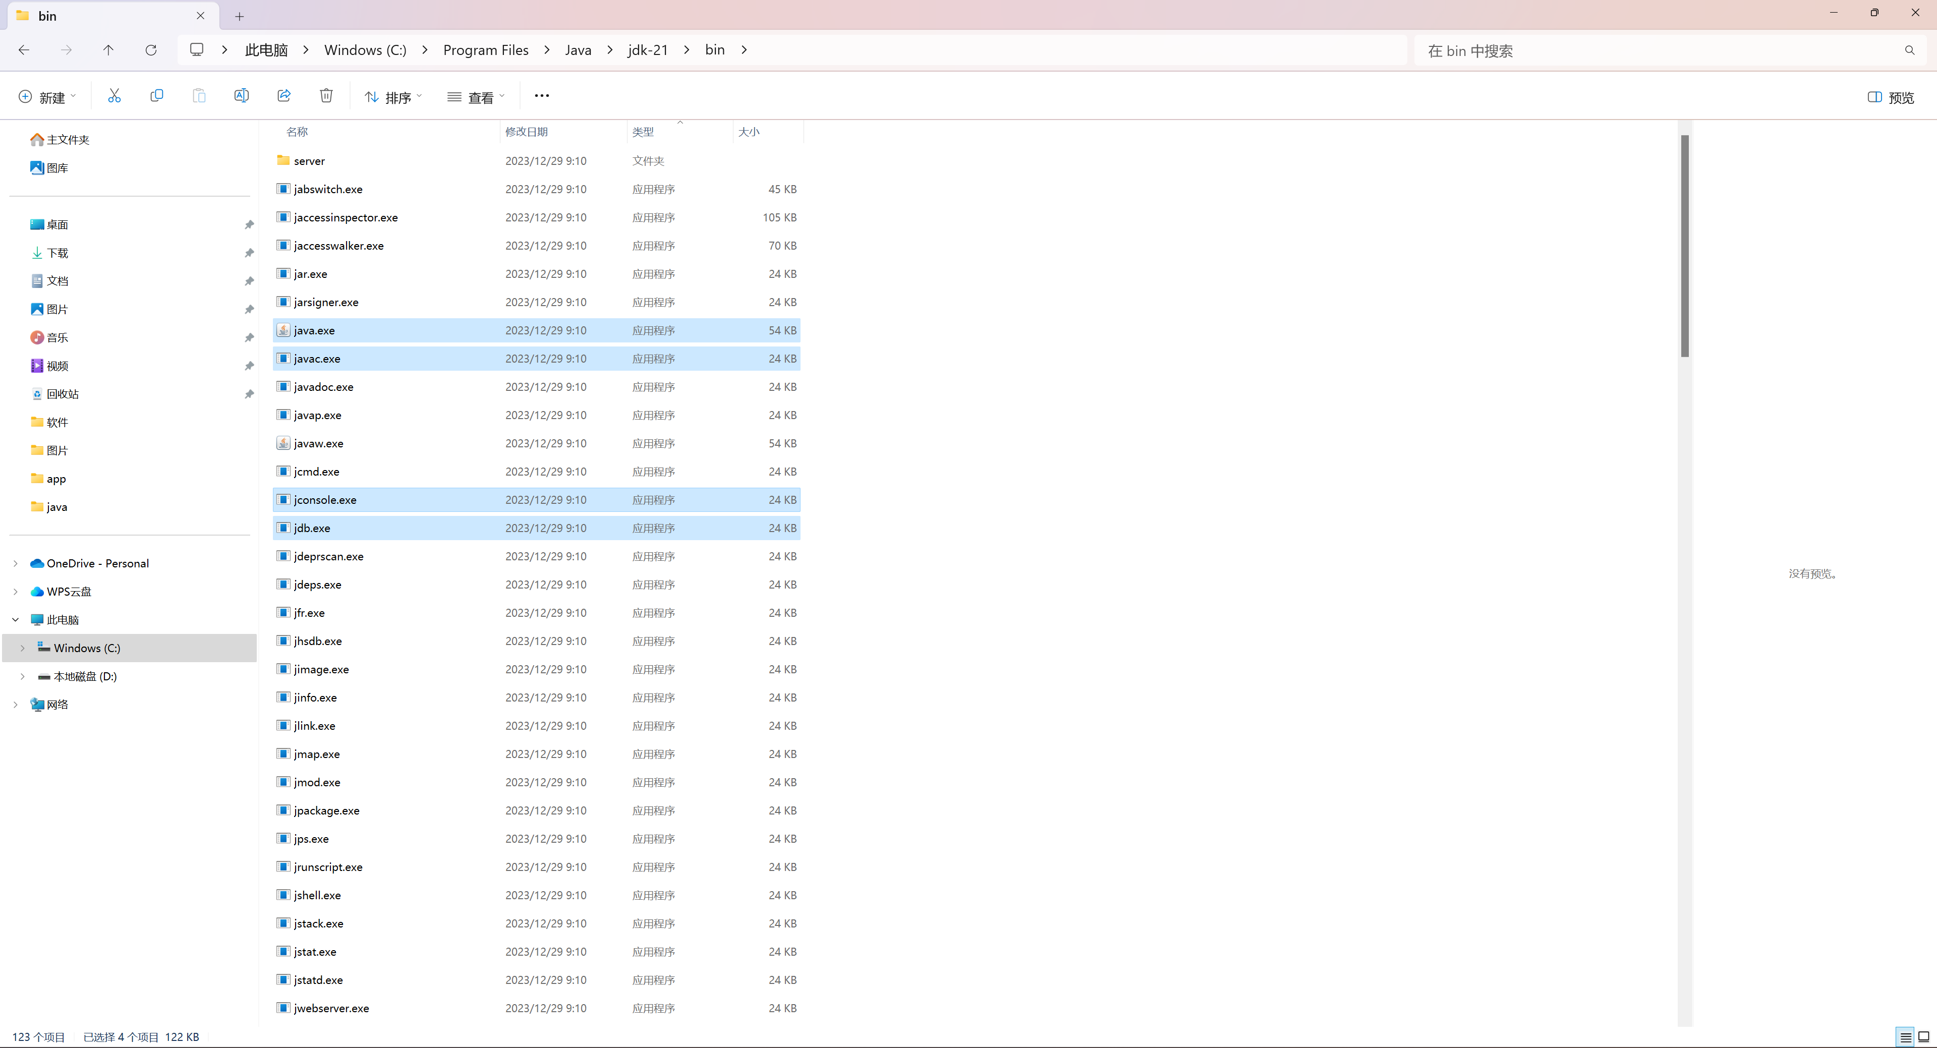The image size is (1937, 1048).
Task: Click the pin icon next to 音乐
Action: tap(249, 337)
